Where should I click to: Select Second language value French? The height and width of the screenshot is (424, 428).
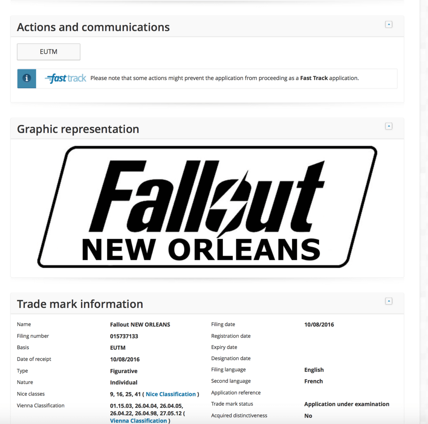[314, 381]
